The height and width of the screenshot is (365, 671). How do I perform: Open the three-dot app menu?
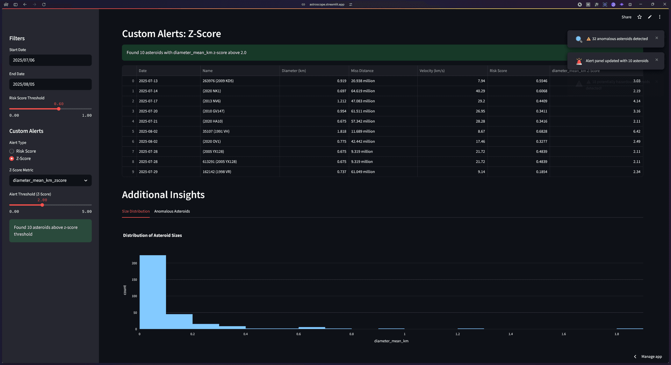click(659, 17)
